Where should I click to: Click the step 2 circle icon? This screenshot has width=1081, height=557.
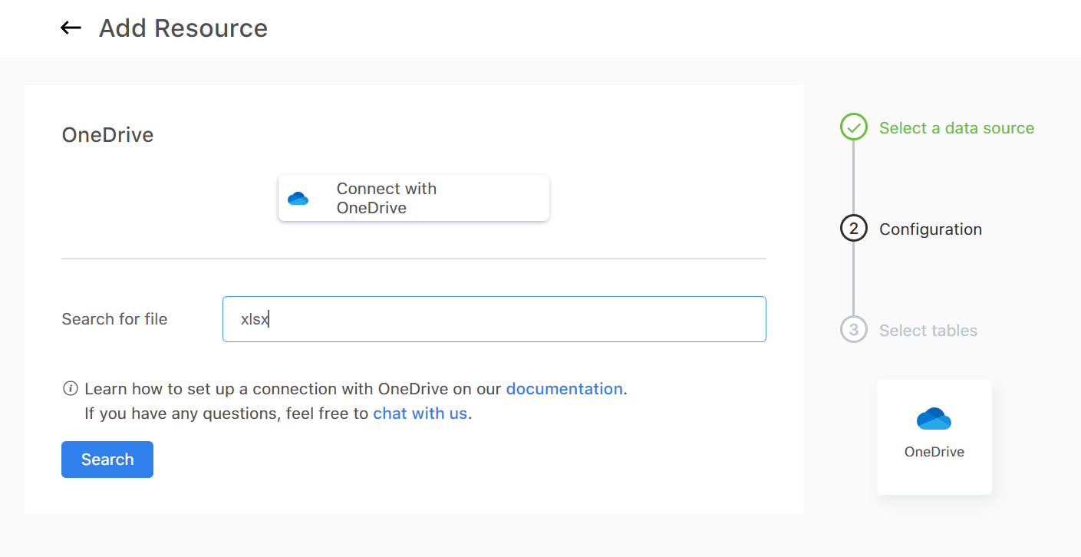[x=854, y=229]
